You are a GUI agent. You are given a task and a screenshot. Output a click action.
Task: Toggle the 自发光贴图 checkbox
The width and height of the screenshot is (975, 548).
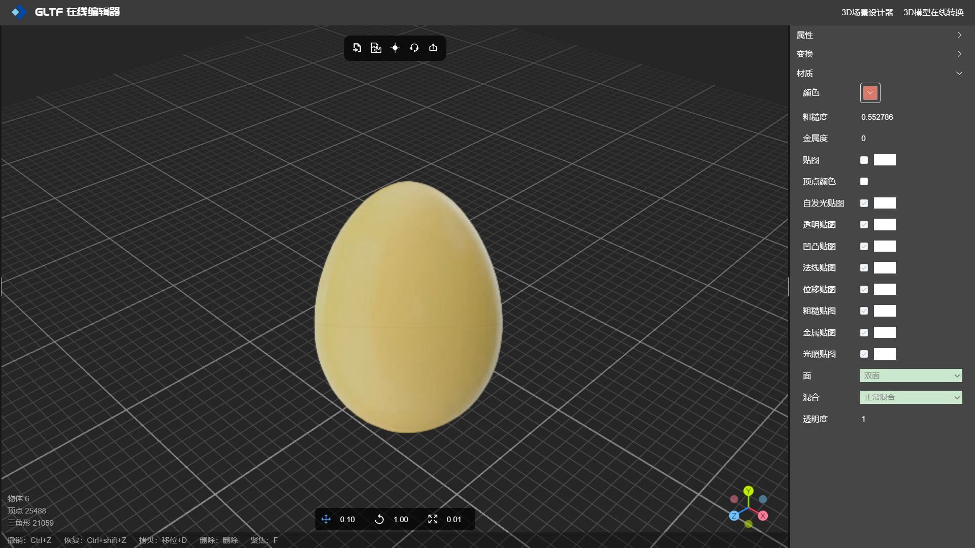pyautogui.click(x=864, y=203)
